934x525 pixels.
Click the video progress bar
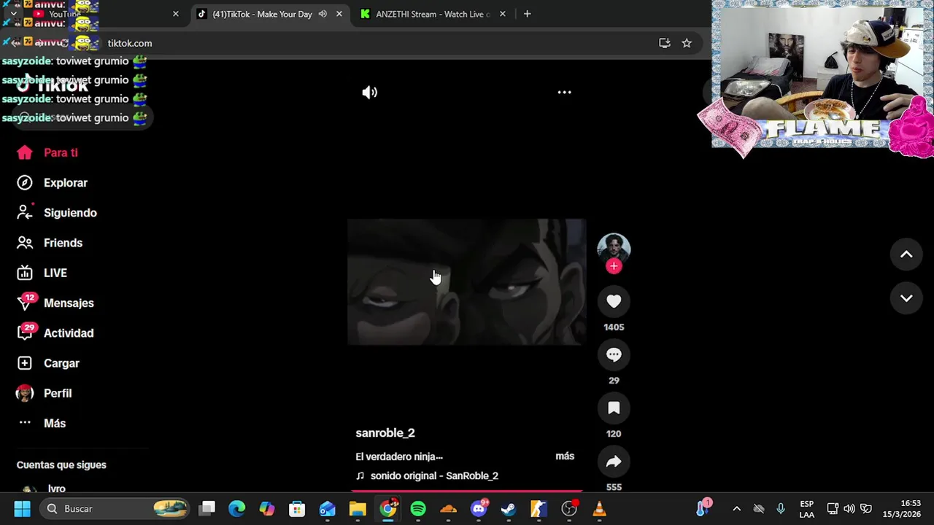click(467, 491)
